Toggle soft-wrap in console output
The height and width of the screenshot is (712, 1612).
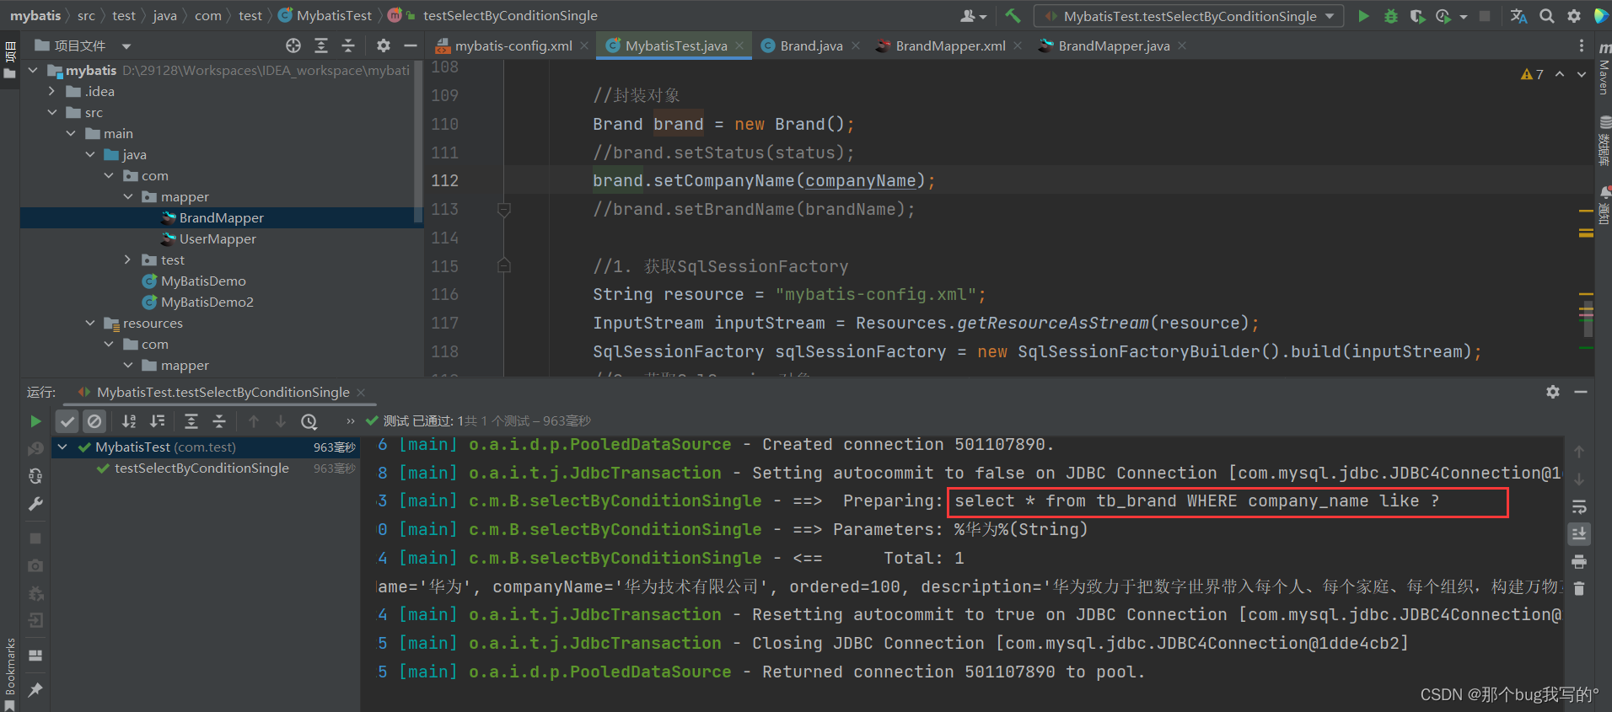(1579, 506)
